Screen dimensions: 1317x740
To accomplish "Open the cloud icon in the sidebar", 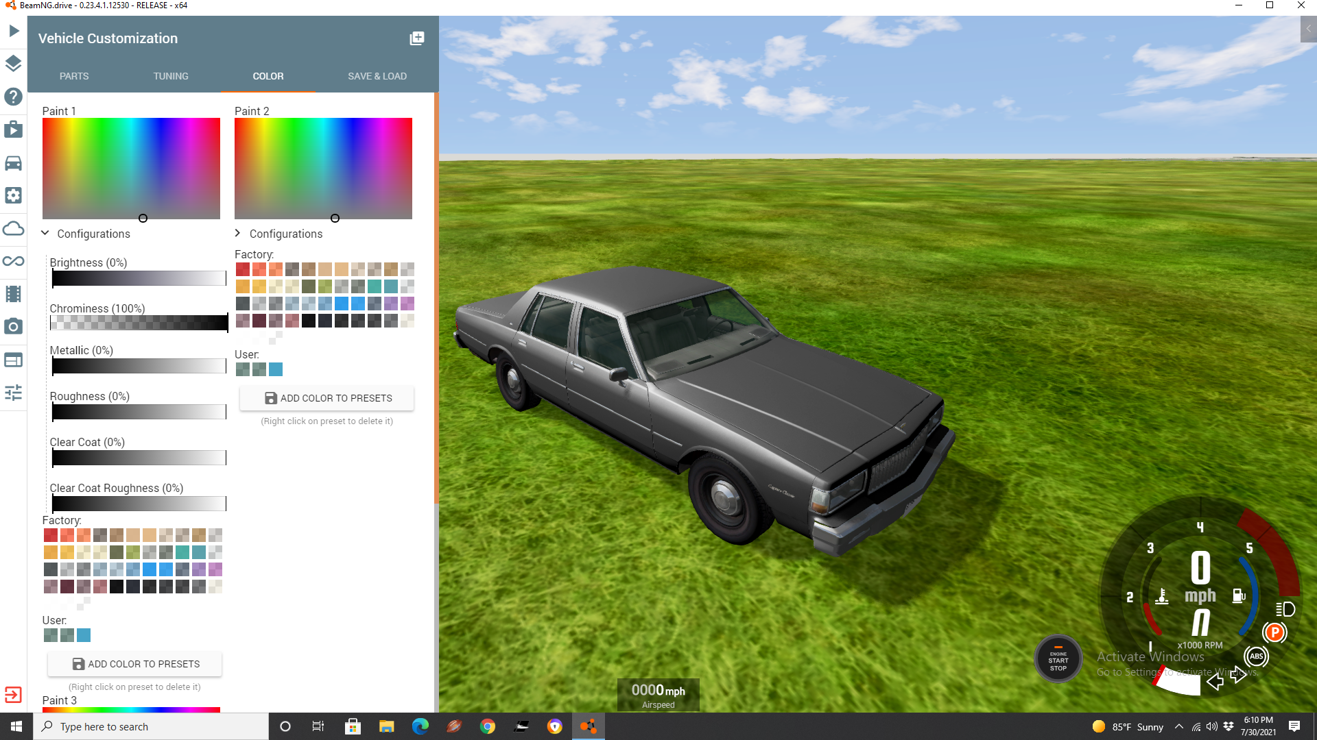I will click(x=14, y=228).
